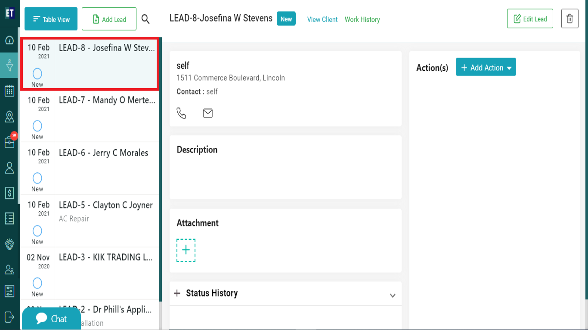Image resolution: width=588 pixels, height=330 pixels.
Task: Click the phone icon on the contact card
Action: [181, 113]
